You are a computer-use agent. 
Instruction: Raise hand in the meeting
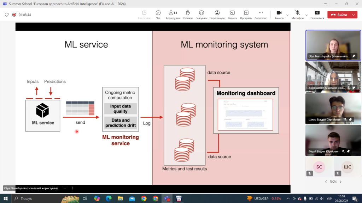188,14
